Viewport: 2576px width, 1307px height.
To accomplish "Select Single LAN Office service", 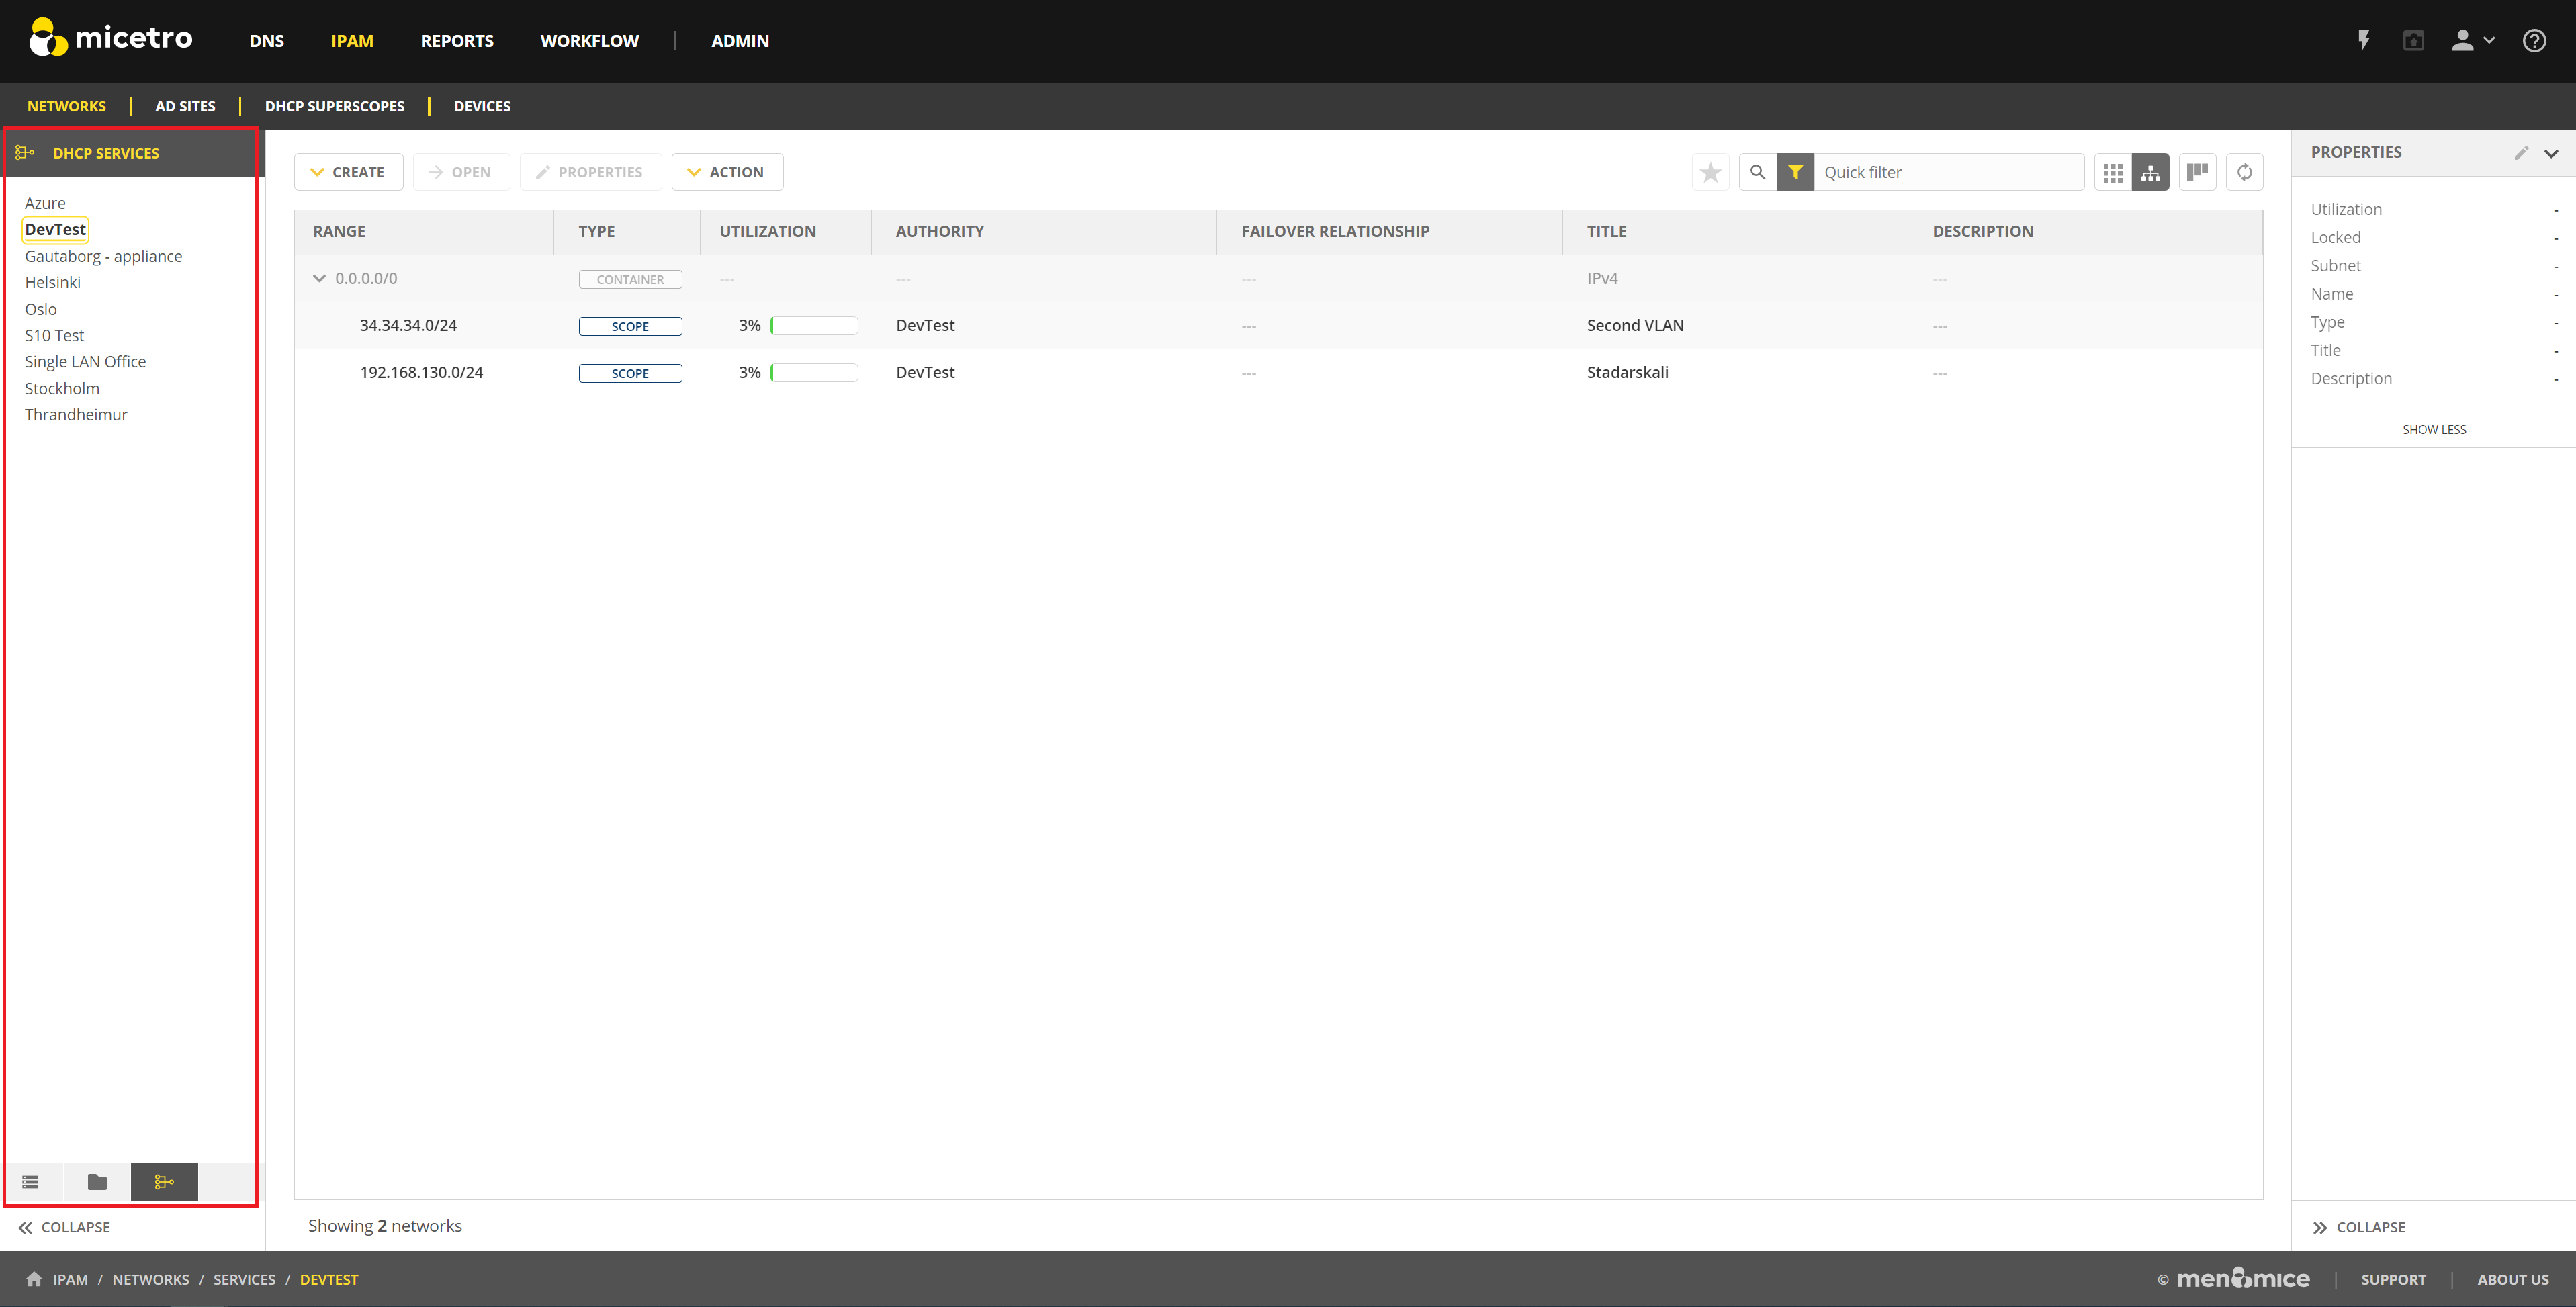I will coord(85,361).
